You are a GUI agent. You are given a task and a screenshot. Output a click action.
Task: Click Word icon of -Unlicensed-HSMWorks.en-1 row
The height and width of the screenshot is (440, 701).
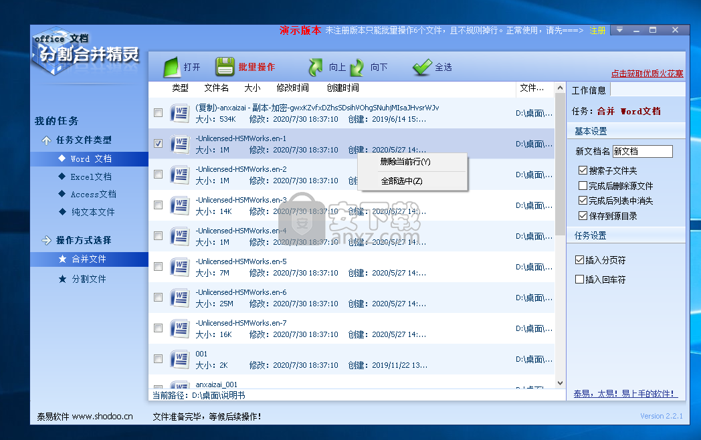click(180, 144)
